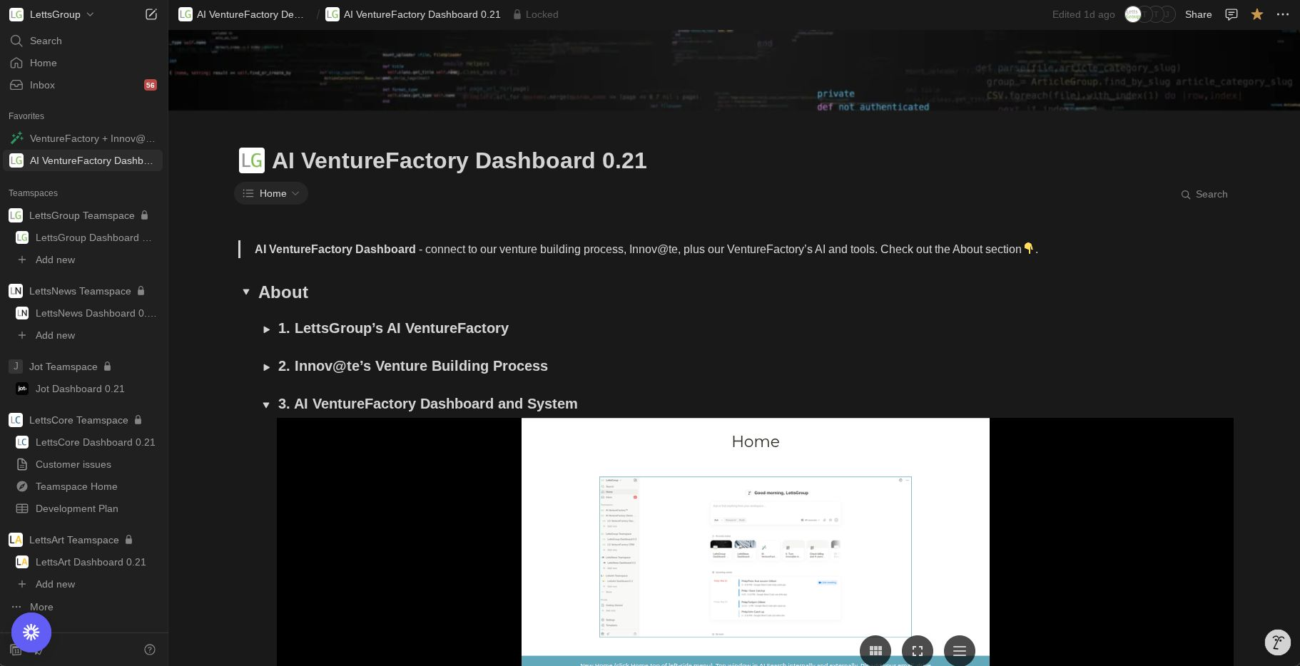
Task: Select AI VentureFactory Dashboard in Favorites
Action: point(84,160)
